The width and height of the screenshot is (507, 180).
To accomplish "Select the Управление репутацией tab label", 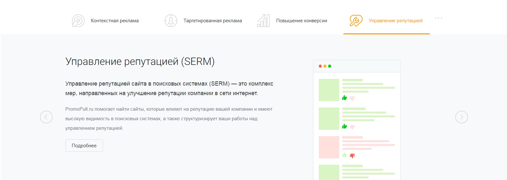I will [x=396, y=21].
